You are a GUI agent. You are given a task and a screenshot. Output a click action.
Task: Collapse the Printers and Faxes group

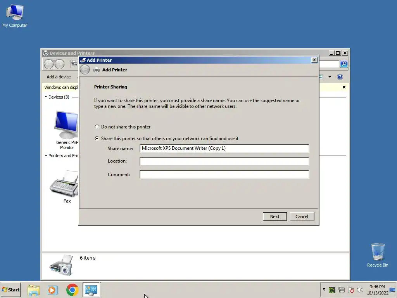pyautogui.click(x=46, y=155)
